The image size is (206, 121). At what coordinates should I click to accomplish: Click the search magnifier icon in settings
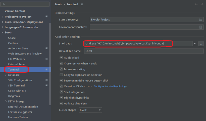click(3, 4)
